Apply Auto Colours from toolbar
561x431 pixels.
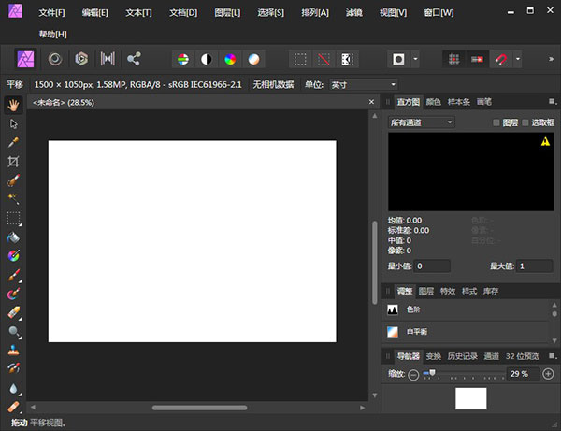230,60
